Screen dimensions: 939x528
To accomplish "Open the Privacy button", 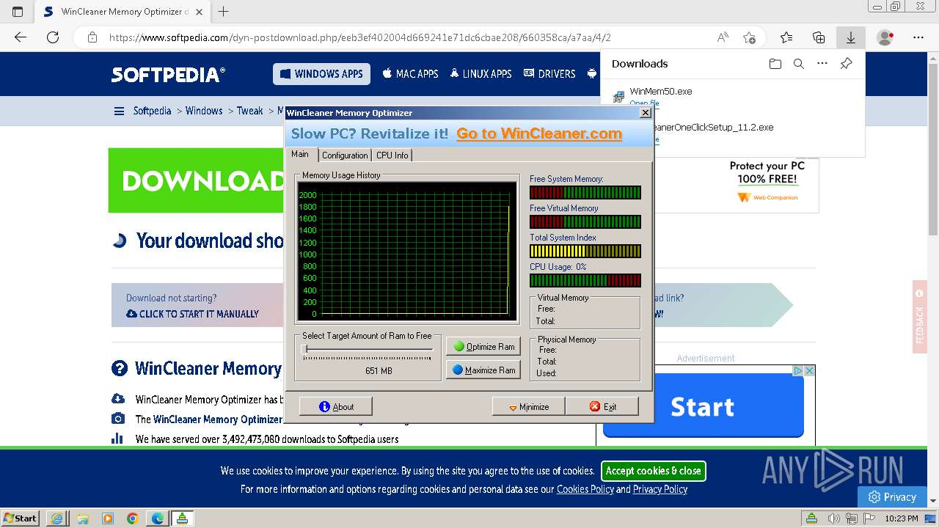I will [892, 496].
